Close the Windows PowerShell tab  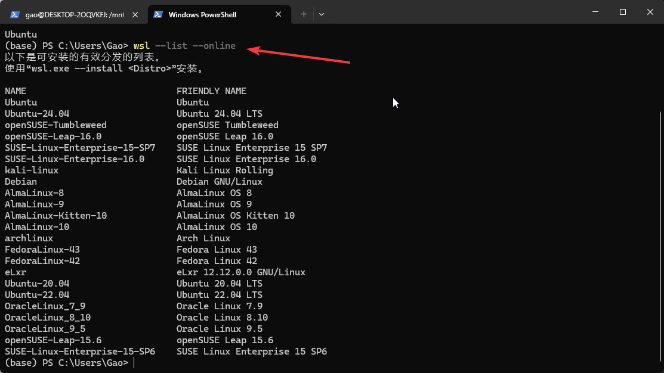tap(279, 14)
